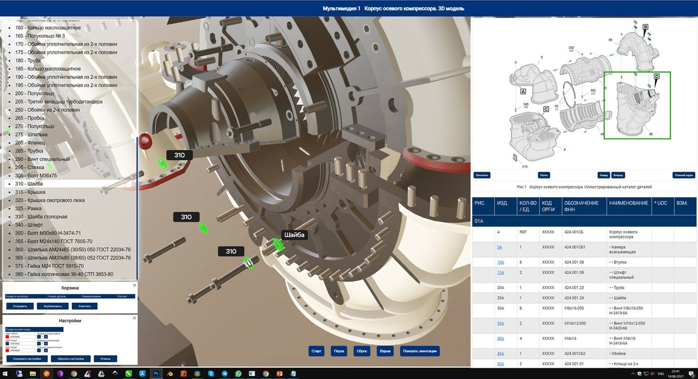This screenshot has width=698, height=379.
Task: Click the Шайба annotation label in 3D view
Action: pyautogui.click(x=294, y=235)
